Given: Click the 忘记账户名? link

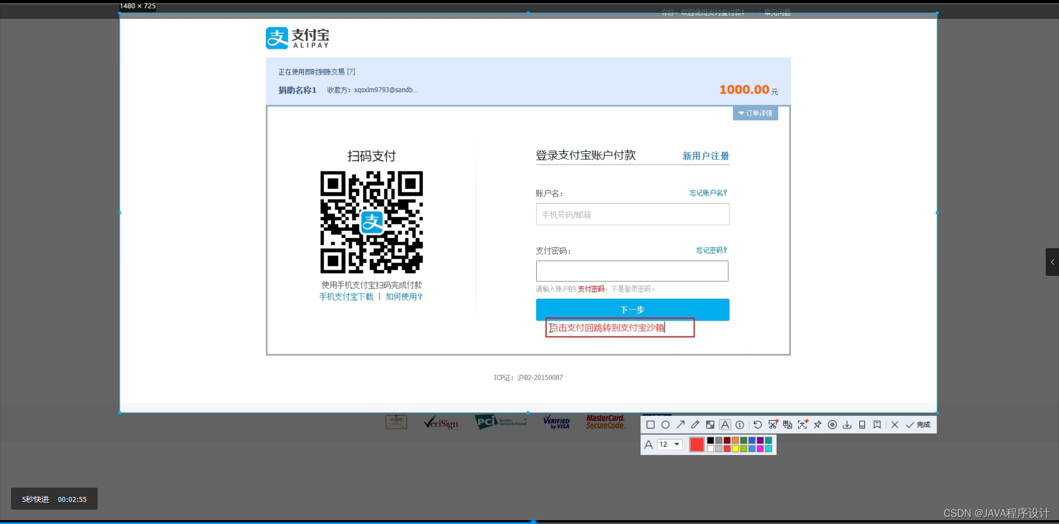Looking at the screenshot, I should click(x=708, y=193).
